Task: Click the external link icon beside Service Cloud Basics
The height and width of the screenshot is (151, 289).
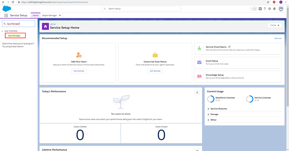Action: [229, 47]
